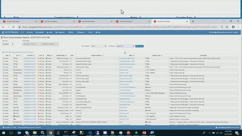Sort table by the Level column
242x136 pixels.
pos(41,56)
